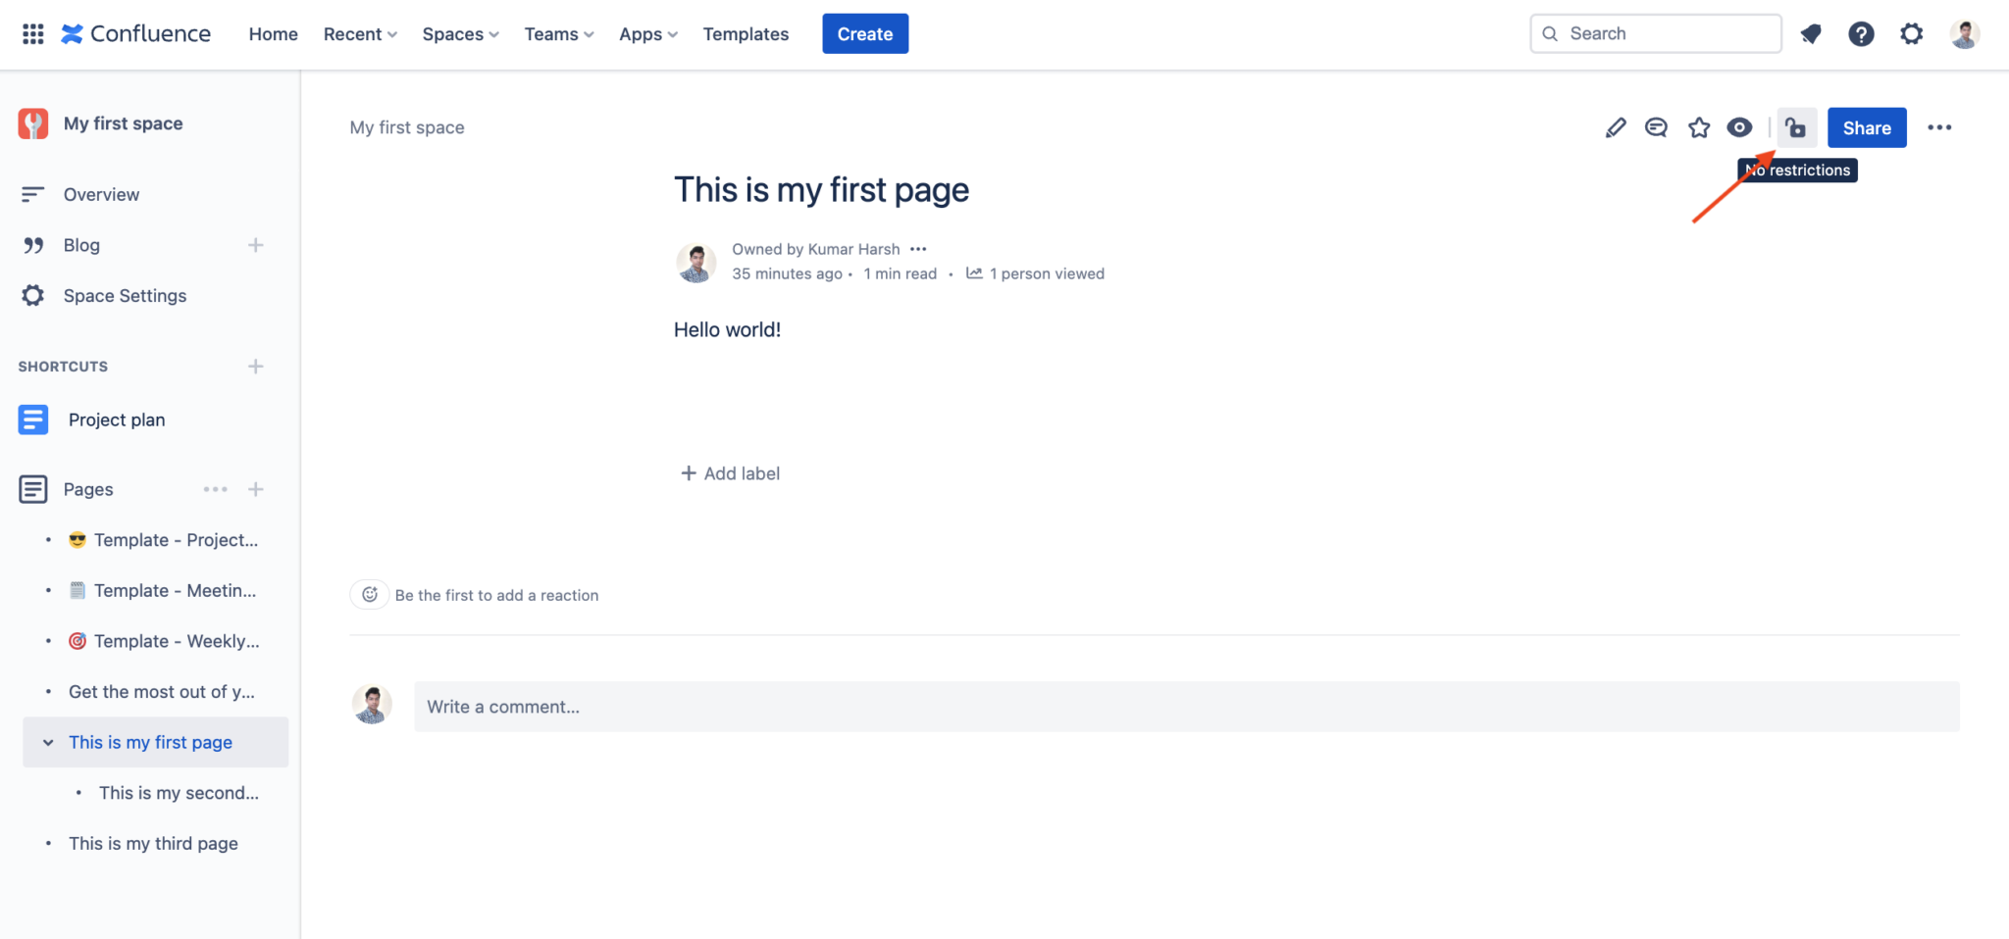Open the help question mark icon
This screenshot has height=939, width=2009.
coord(1861,33)
